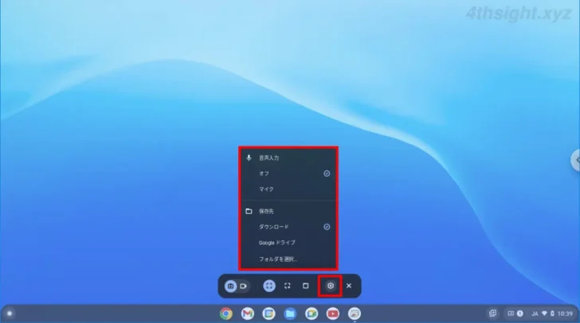This screenshot has height=323, width=580.
Task: Click the screen capture tray icon
Action: (x=511, y=313)
